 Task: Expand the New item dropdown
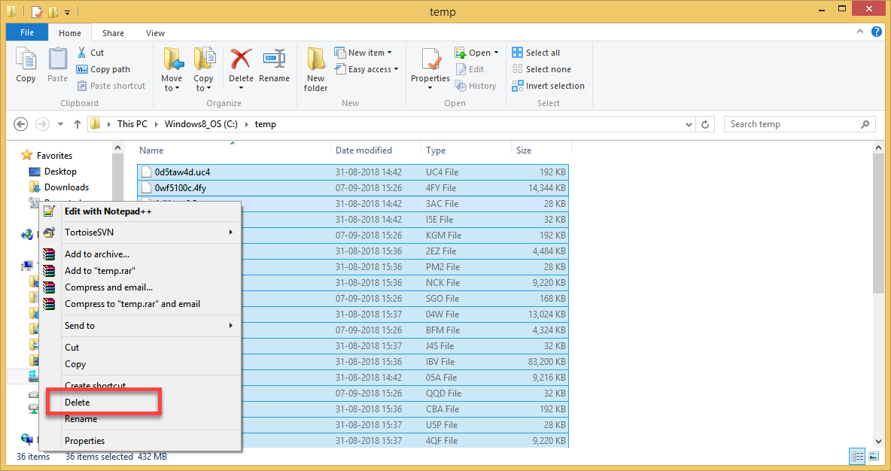click(x=366, y=52)
